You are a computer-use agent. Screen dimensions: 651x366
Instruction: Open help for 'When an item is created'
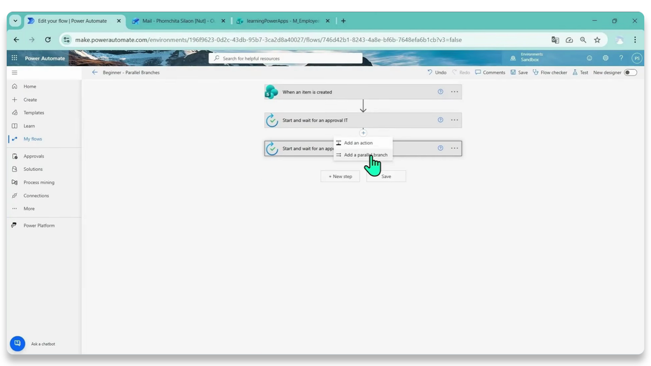pos(440,91)
